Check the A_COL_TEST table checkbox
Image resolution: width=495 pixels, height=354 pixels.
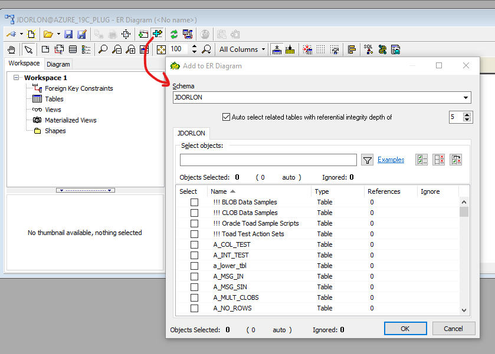[195, 244]
